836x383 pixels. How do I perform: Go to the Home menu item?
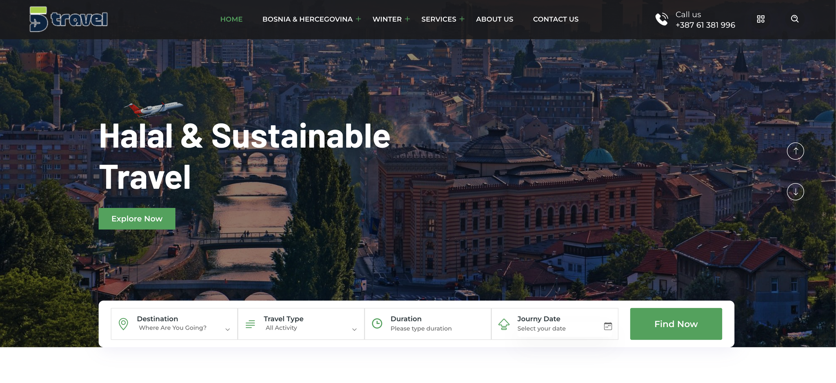(231, 19)
